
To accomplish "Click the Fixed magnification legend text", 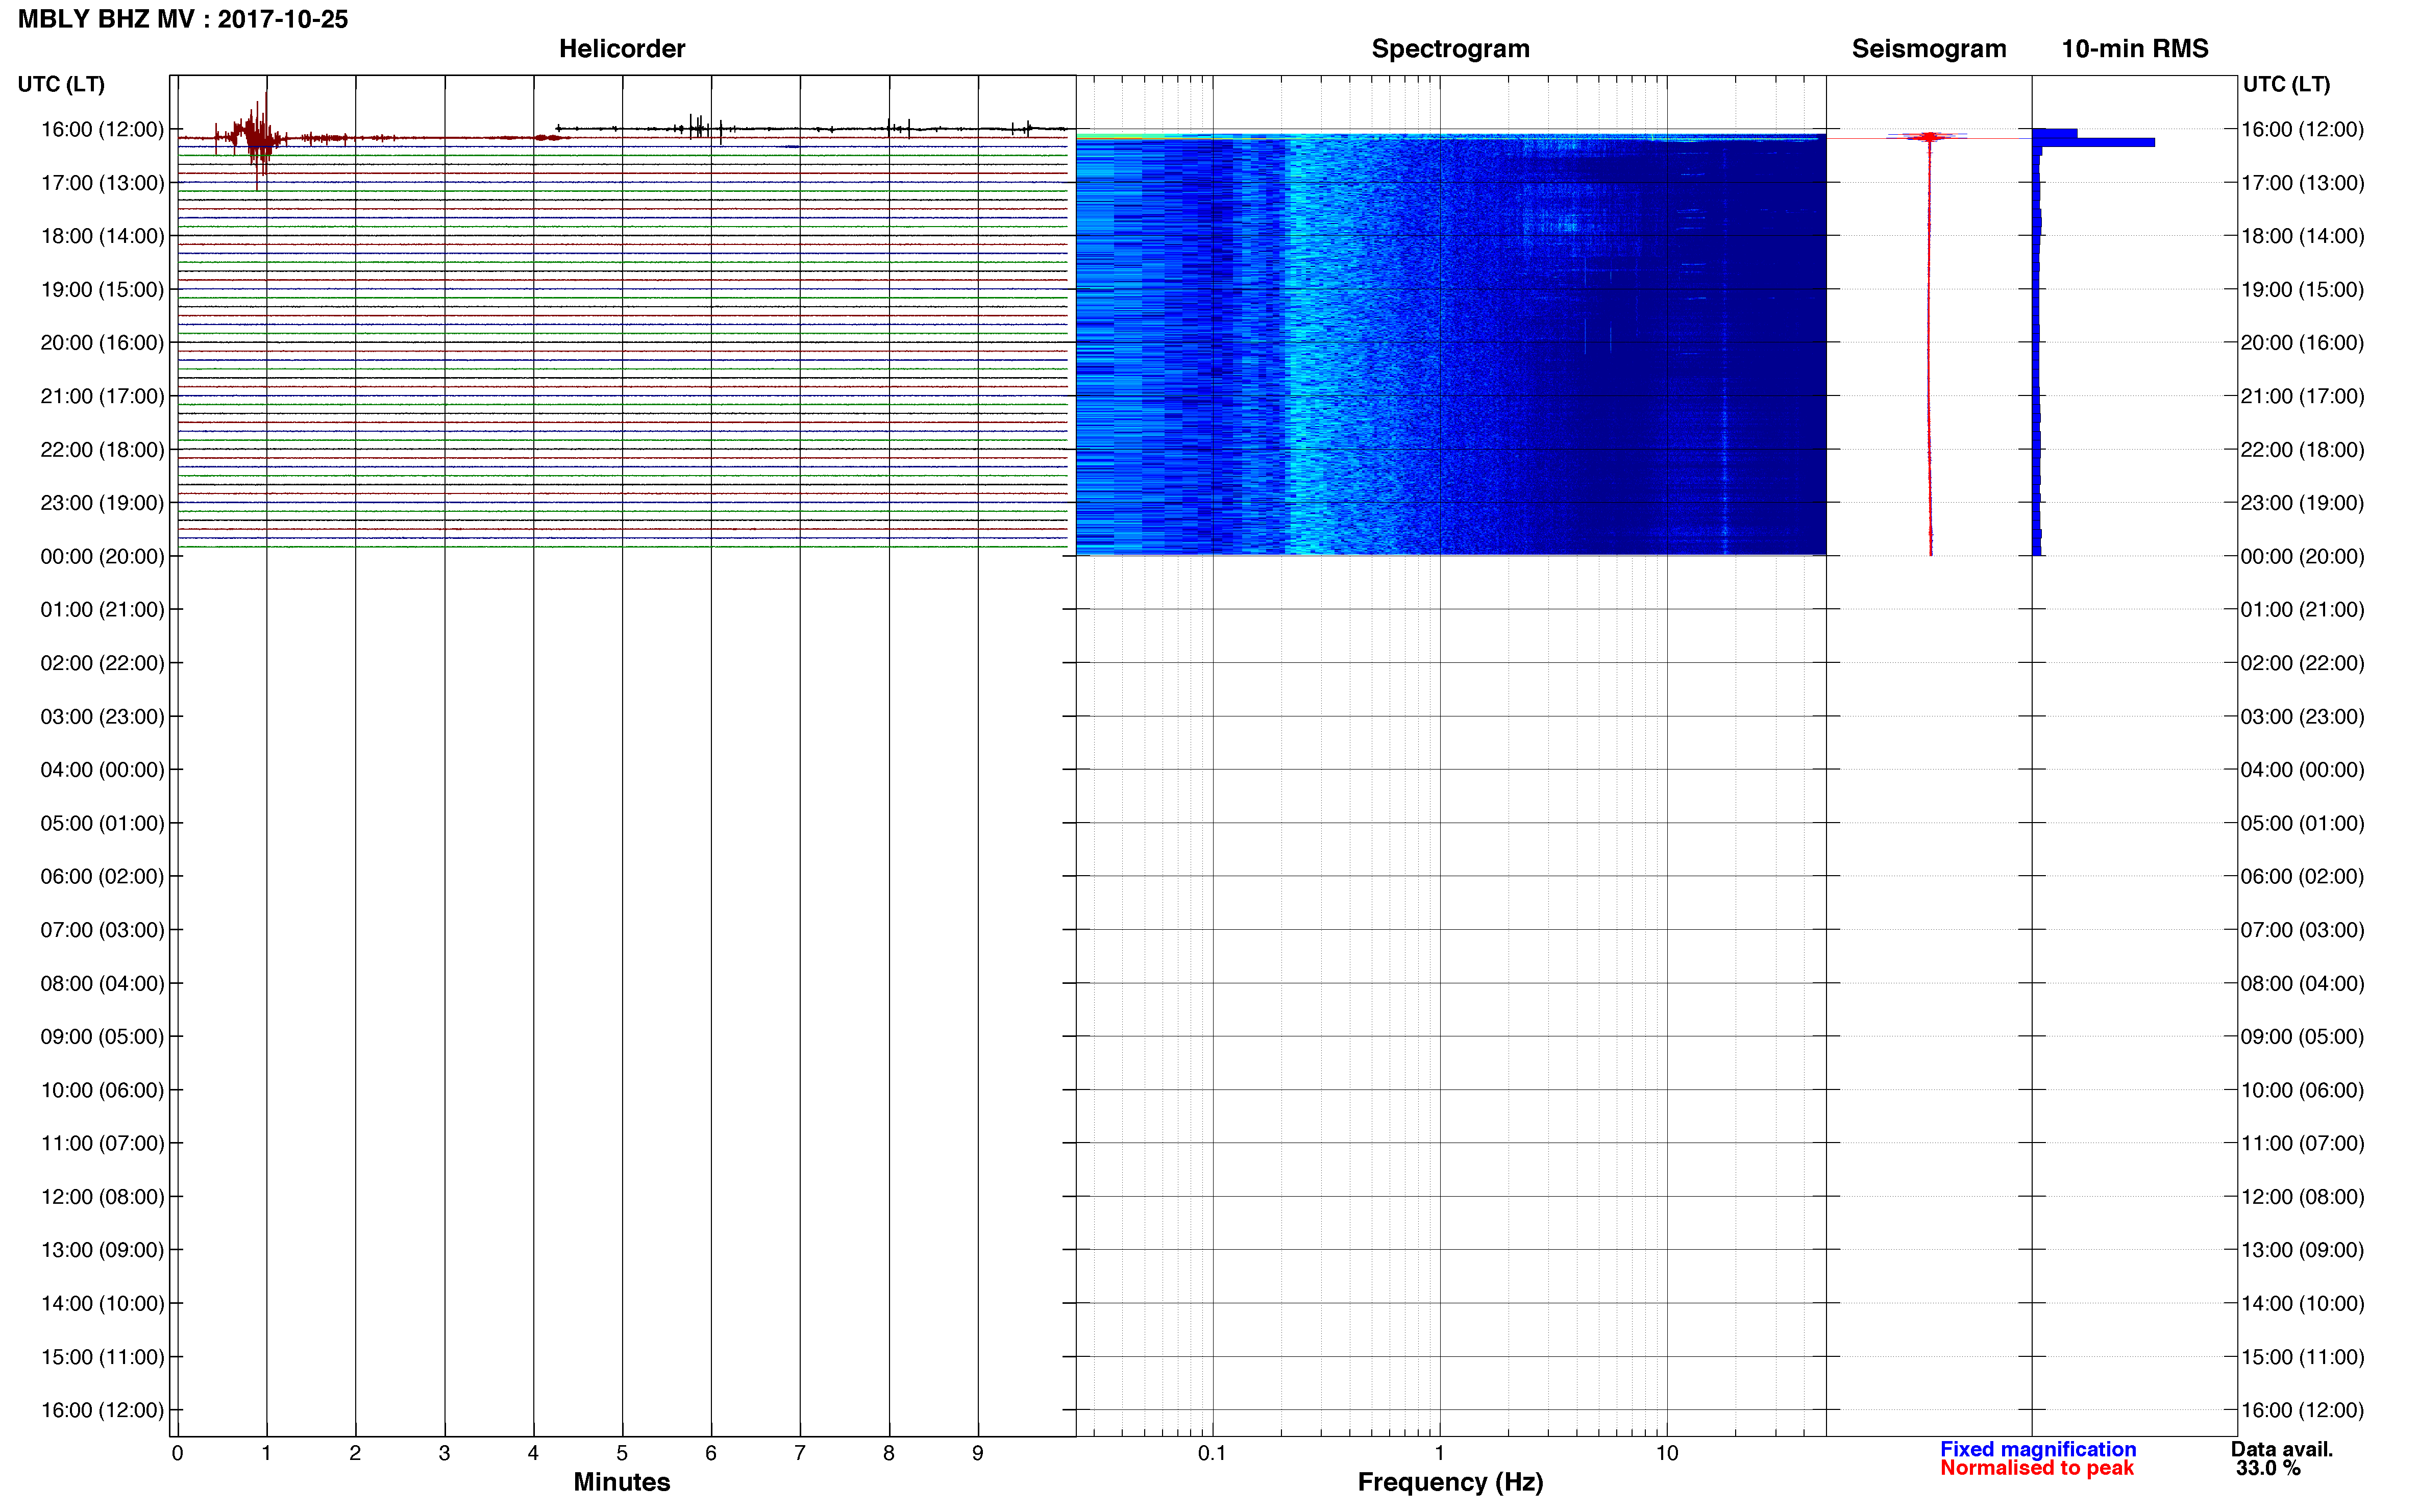I will pos(2038,1450).
